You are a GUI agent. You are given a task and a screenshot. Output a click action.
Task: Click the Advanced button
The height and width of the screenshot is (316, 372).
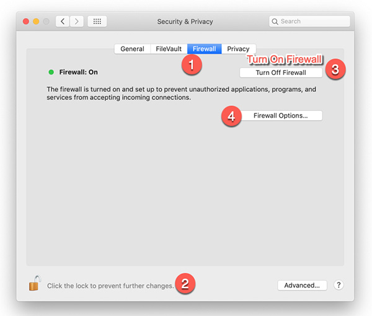pyautogui.click(x=301, y=286)
